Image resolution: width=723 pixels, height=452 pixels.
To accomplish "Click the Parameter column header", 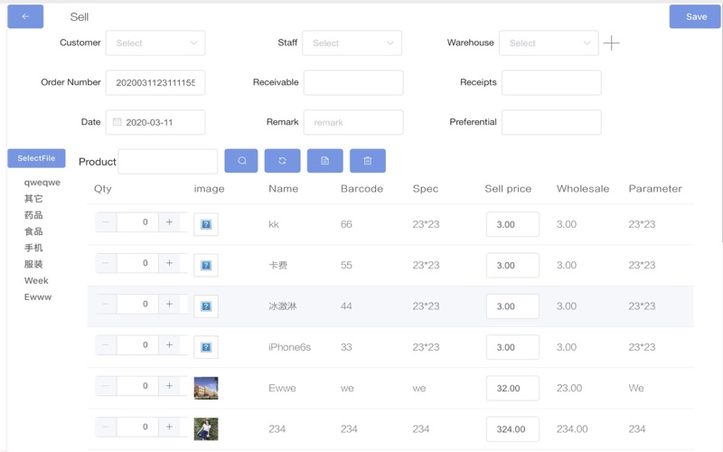I will (655, 189).
